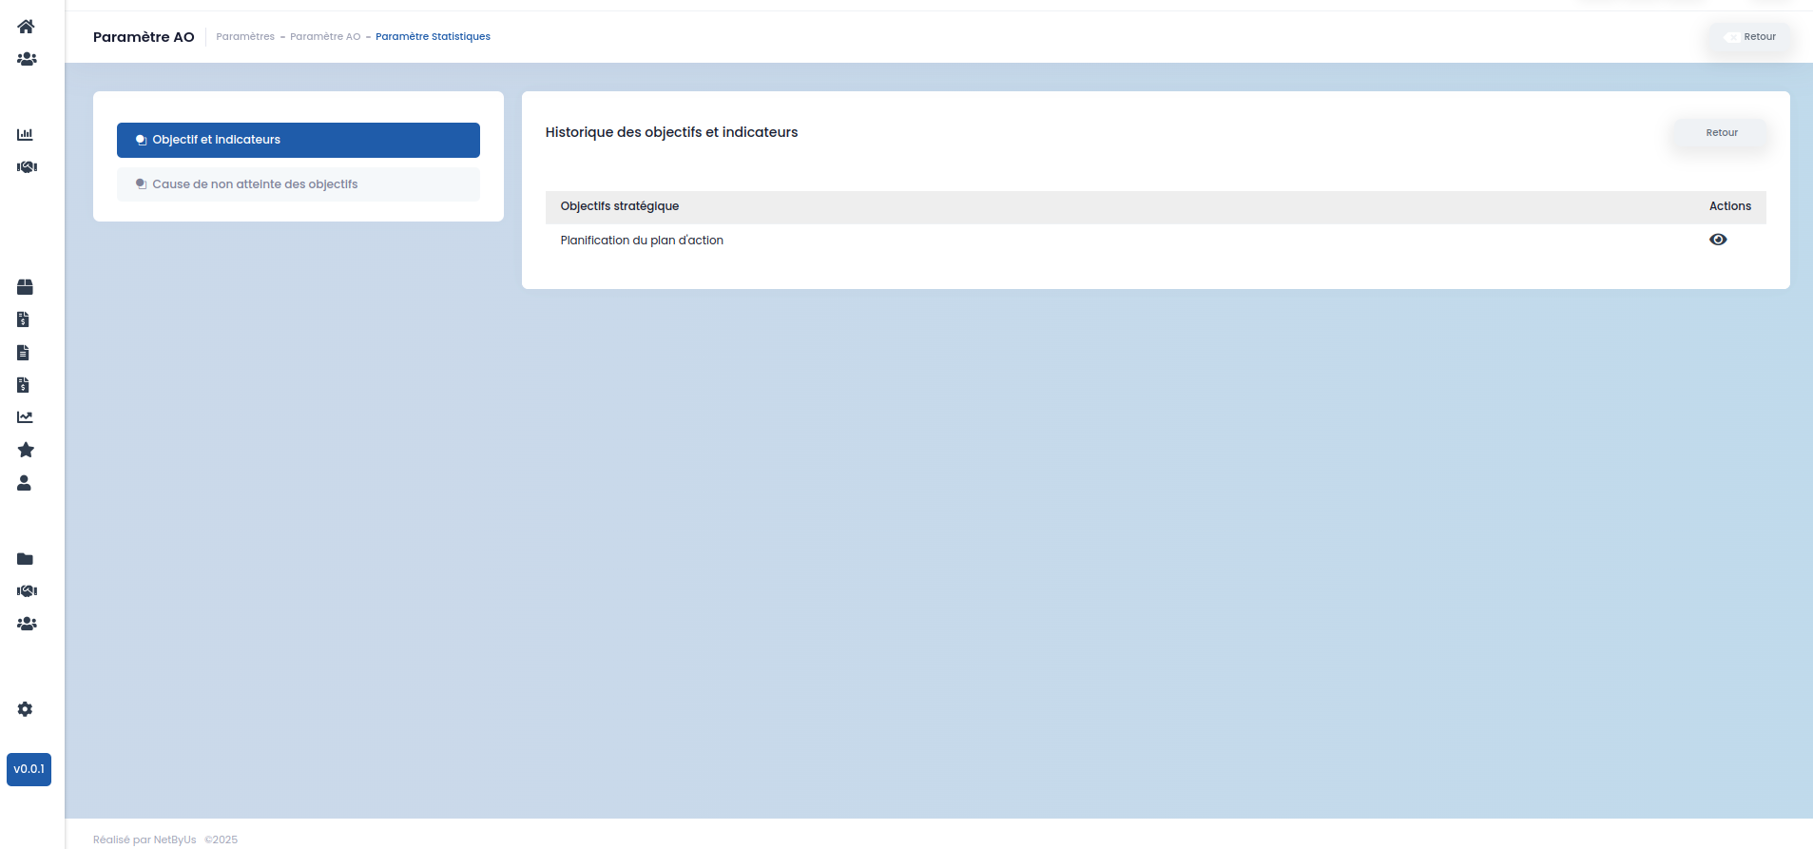Click Retour button in the history panel

[x=1721, y=133]
